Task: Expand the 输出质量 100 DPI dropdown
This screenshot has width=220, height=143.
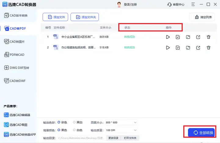Action: [121, 130]
